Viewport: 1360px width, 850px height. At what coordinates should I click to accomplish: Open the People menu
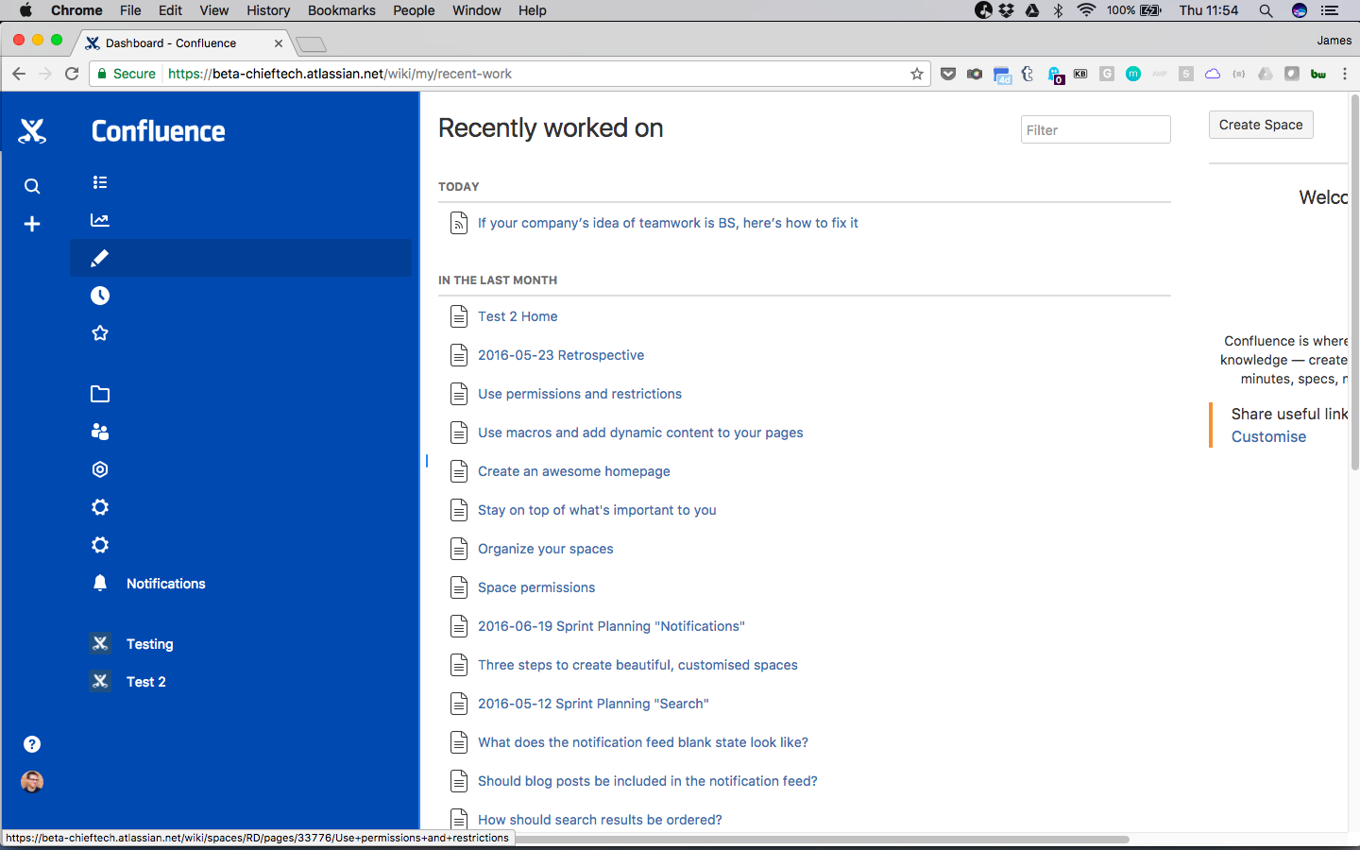tap(414, 10)
